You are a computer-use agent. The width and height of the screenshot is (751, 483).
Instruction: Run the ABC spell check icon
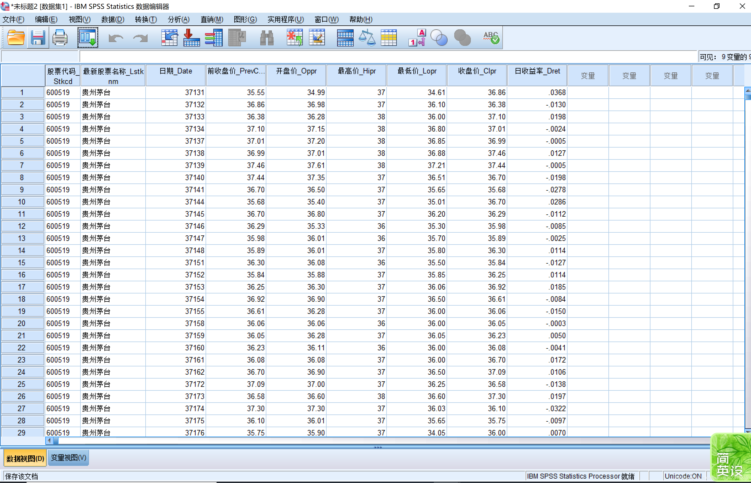491,38
